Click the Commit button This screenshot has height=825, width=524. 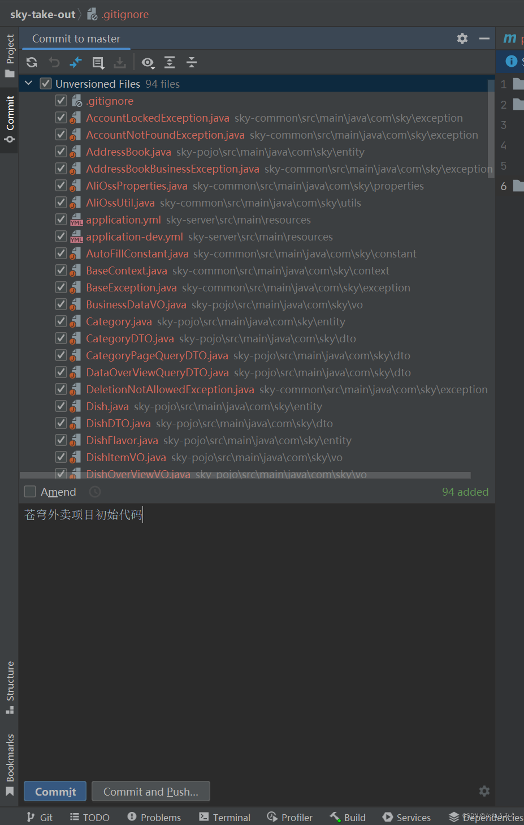coord(55,791)
